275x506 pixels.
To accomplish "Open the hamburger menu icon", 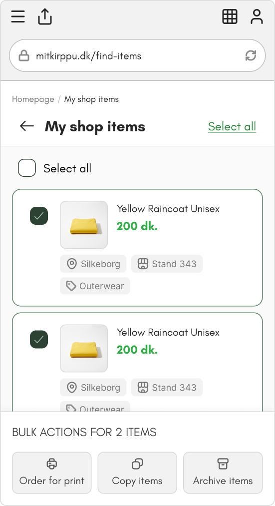I will (x=18, y=16).
